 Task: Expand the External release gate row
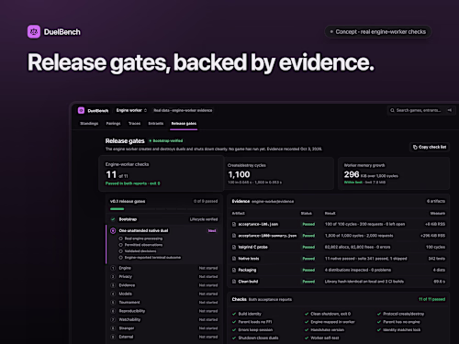(x=164, y=337)
